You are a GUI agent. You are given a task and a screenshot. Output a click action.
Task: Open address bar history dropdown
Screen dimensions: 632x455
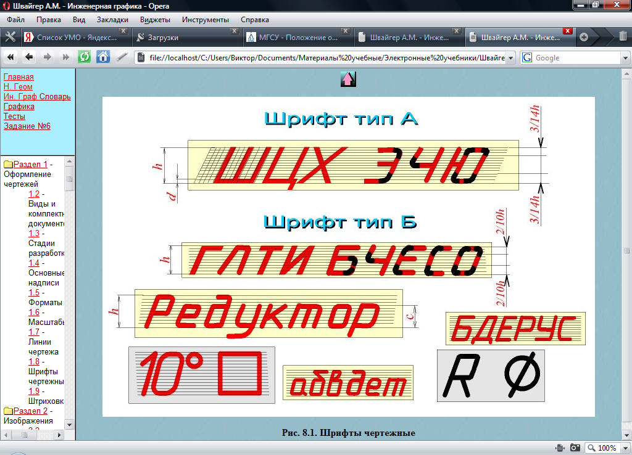click(510, 58)
